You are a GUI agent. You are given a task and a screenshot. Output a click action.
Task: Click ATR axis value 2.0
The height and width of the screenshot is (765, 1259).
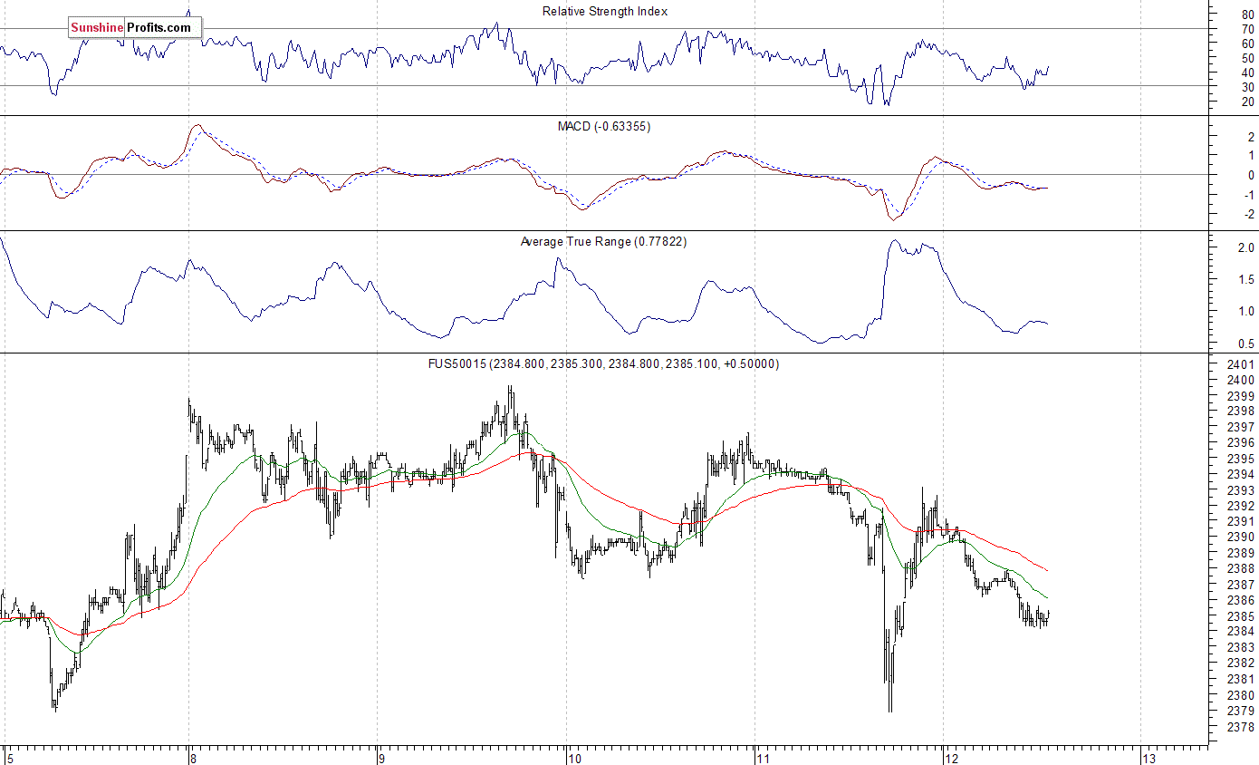pos(1245,247)
